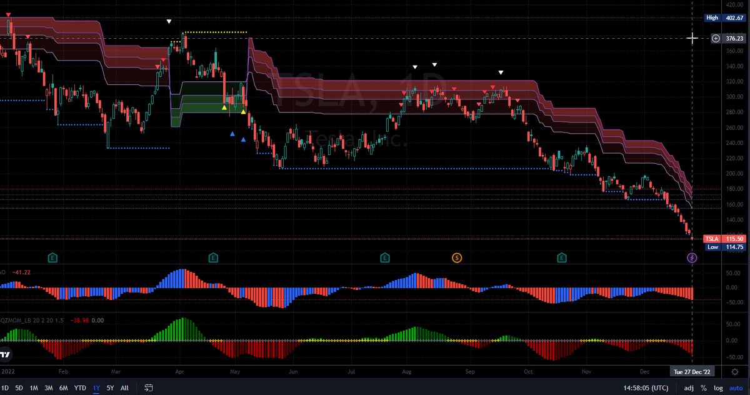750x395 pixels.
Task: Click the earnings E marker near February
Action: [x=53, y=257]
